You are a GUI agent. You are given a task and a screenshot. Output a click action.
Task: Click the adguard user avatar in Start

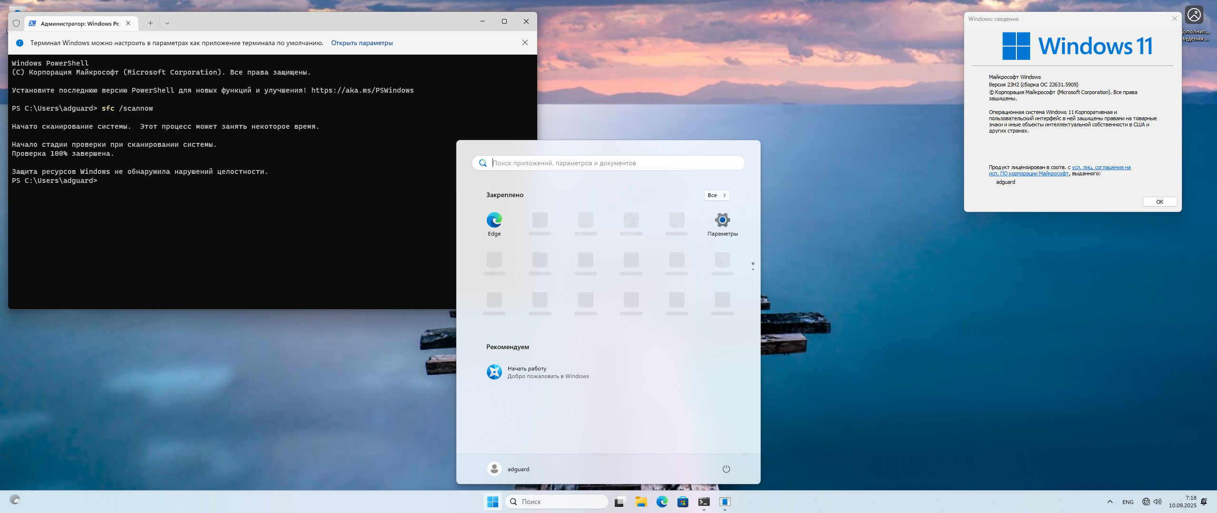494,469
